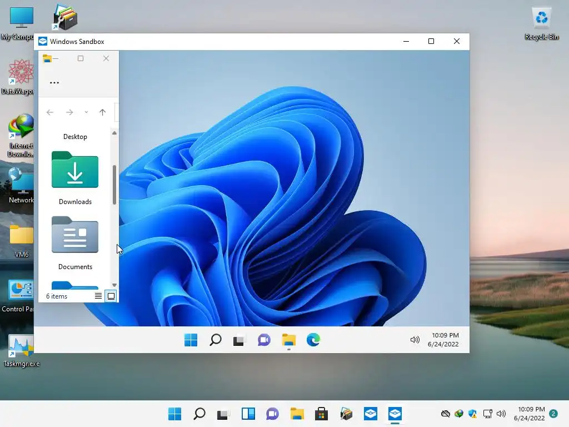Expand recent locations dropdown in Explorer
This screenshot has width=569, height=427.
click(86, 112)
